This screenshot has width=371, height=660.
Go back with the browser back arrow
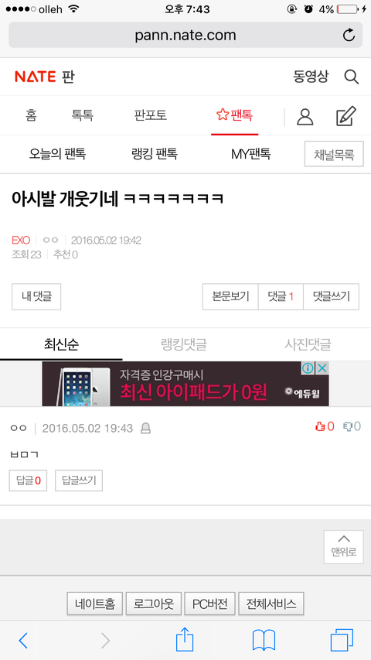(23, 641)
